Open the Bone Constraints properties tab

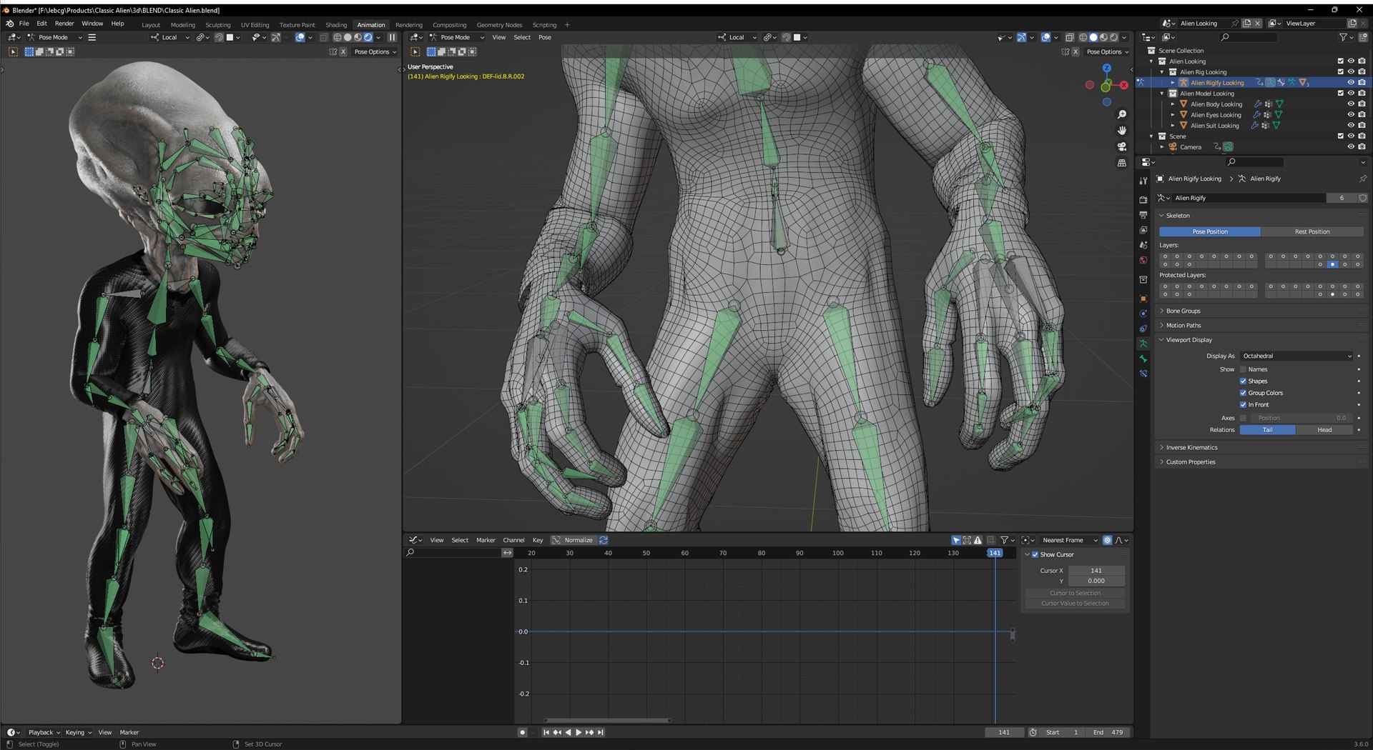(1143, 374)
